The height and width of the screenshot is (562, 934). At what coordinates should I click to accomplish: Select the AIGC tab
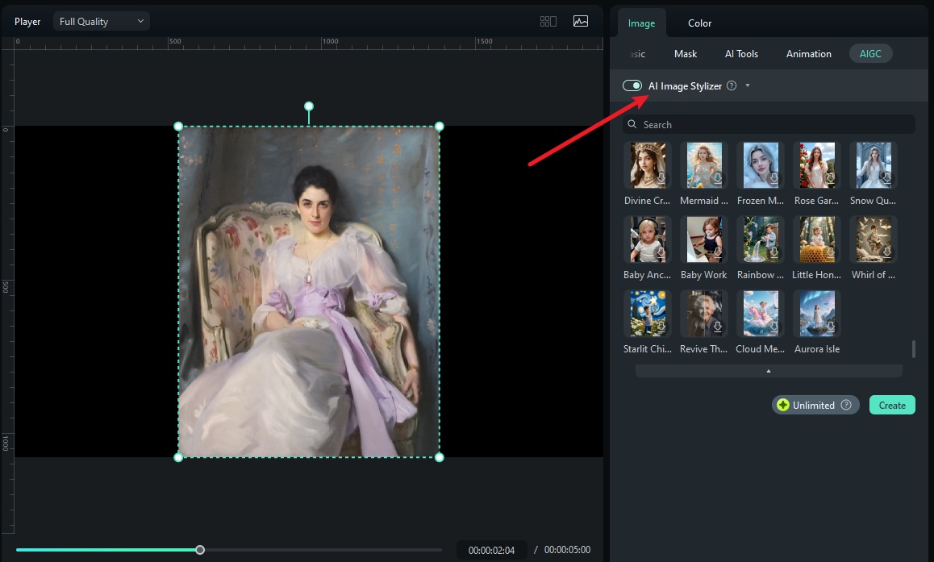[x=870, y=53]
